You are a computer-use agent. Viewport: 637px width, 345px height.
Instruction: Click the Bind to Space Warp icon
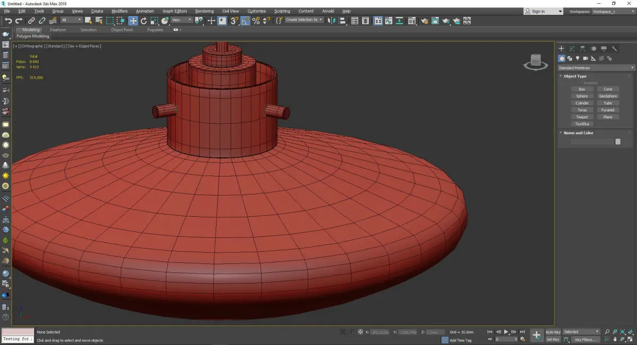click(53, 21)
